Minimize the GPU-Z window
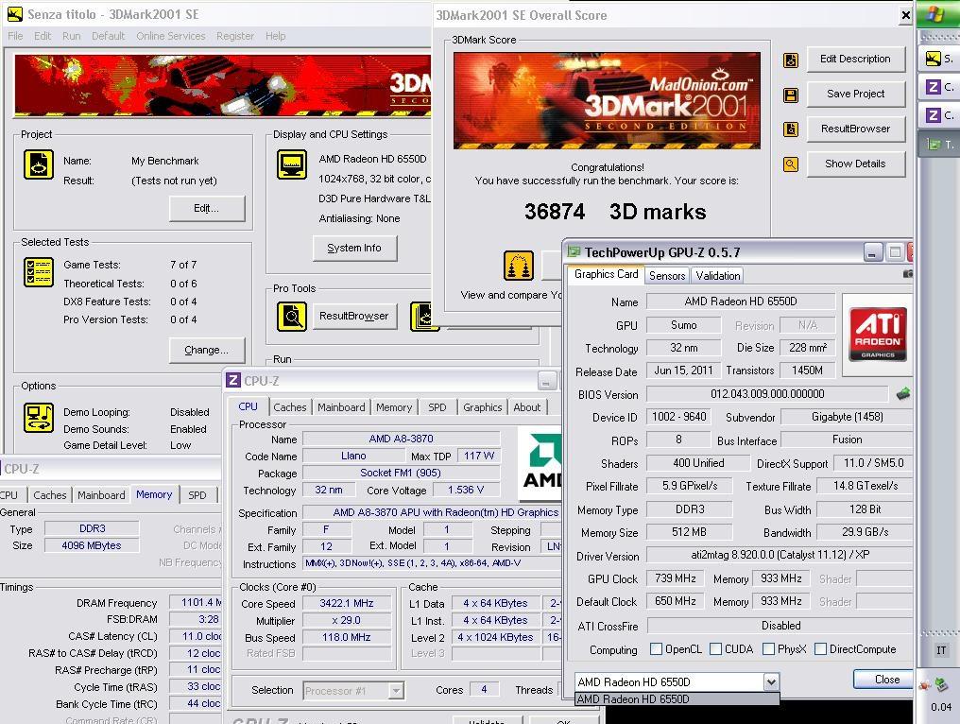960x724 pixels. (872, 251)
